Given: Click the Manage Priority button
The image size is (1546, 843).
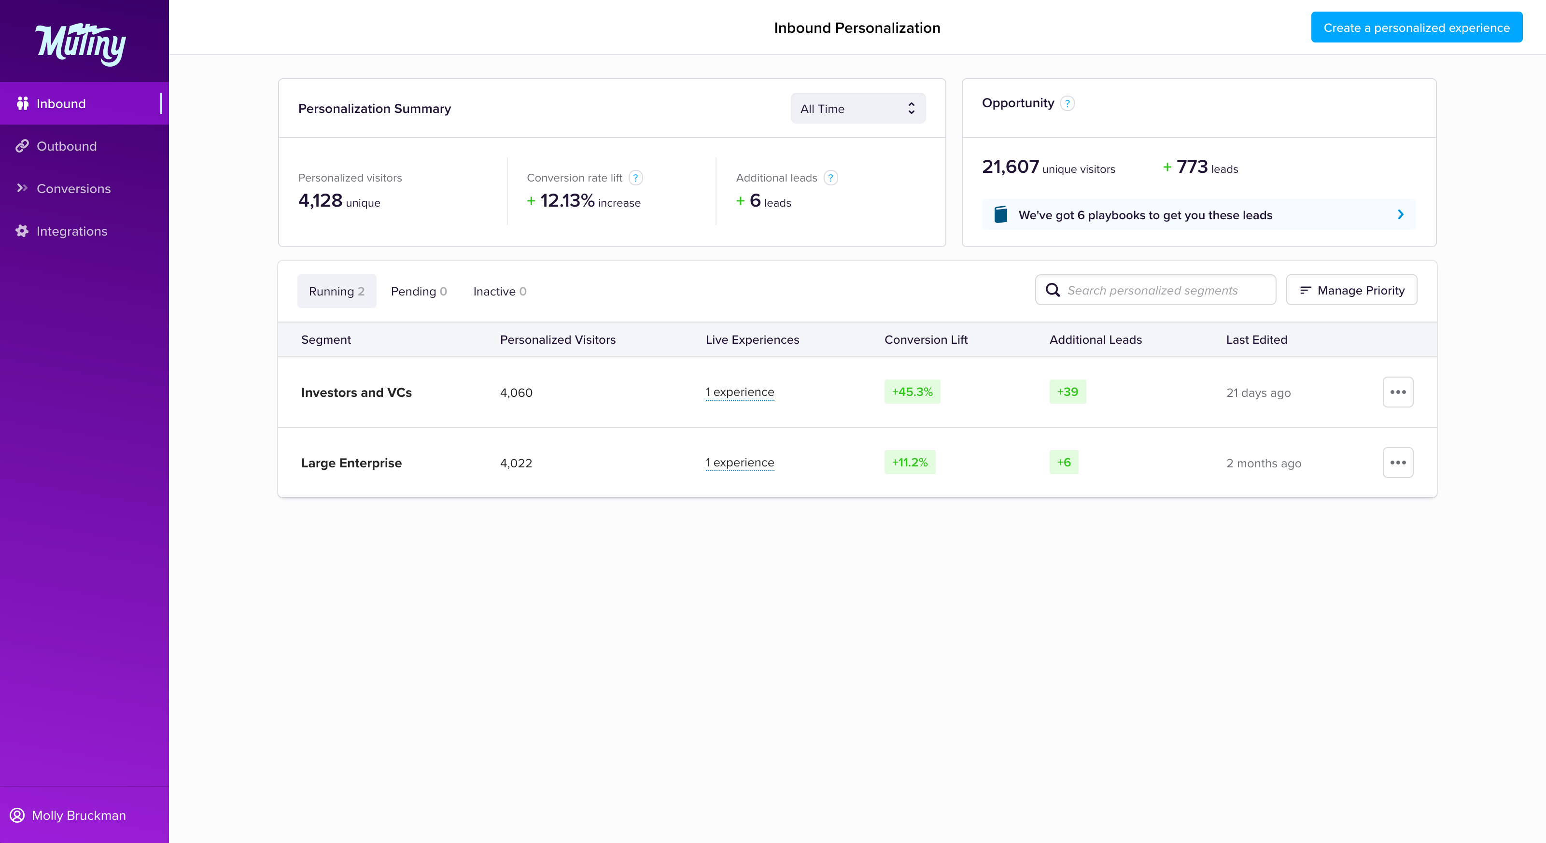Looking at the screenshot, I should [1351, 290].
